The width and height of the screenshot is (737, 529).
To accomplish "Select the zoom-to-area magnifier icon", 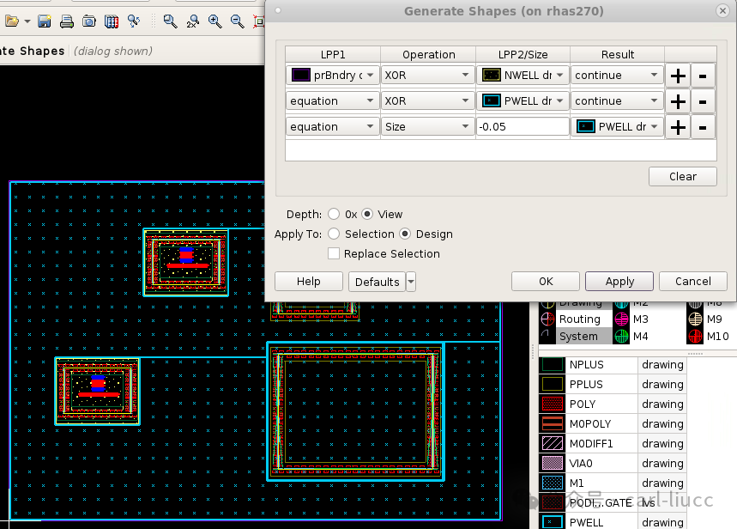I will point(170,21).
